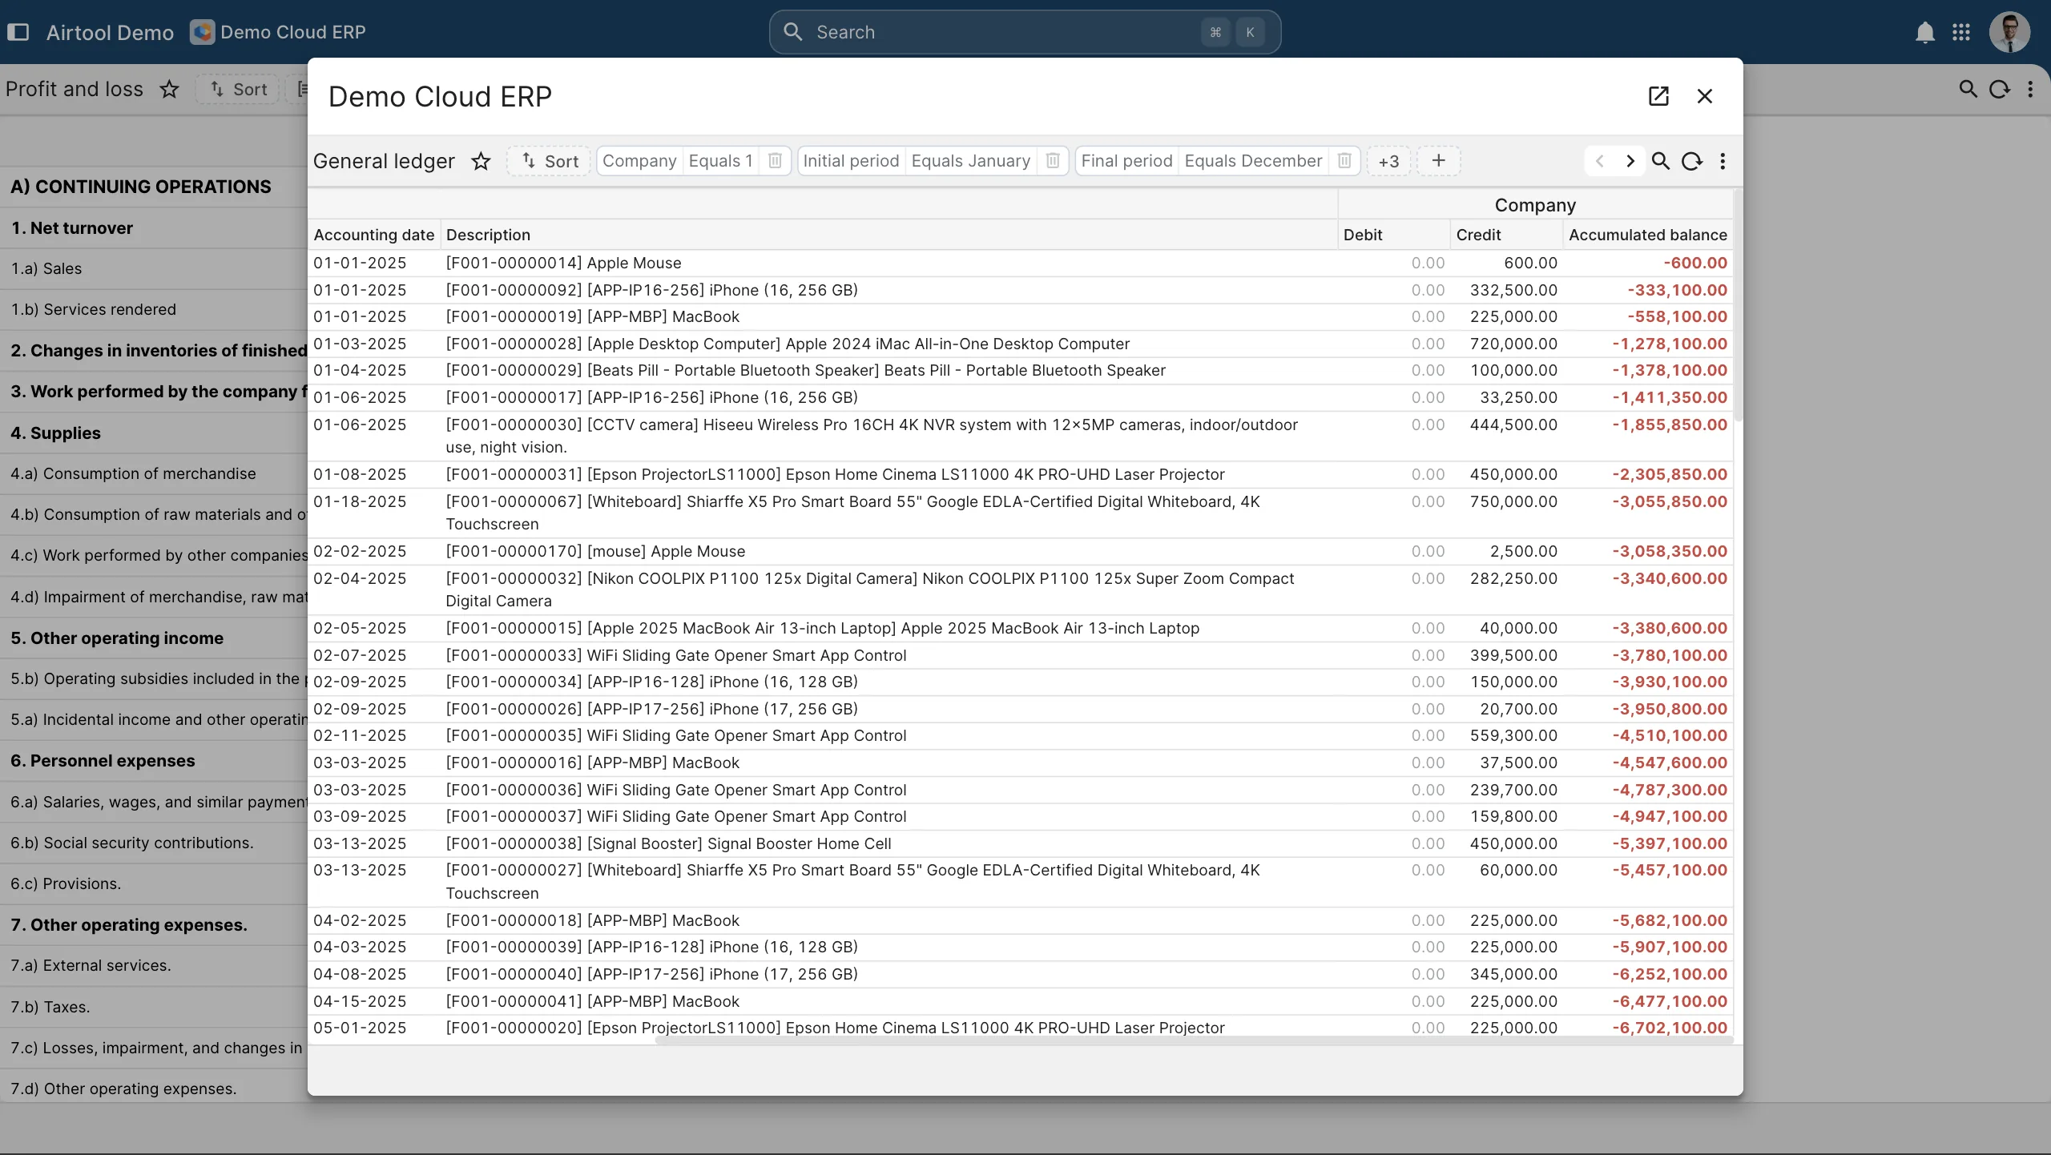
Task: Click the top Search field
Action: (x=1025, y=32)
